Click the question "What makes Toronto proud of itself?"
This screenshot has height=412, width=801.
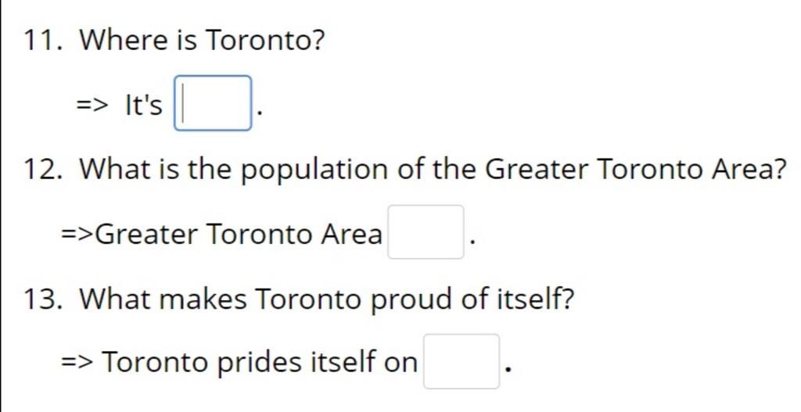(326, 299)
